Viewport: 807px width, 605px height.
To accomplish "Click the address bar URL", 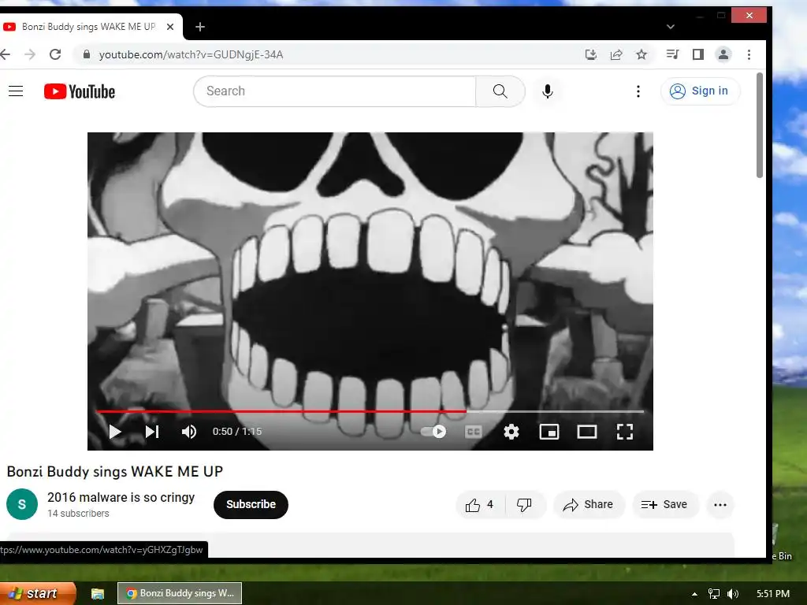I will [x=191, y=54].
